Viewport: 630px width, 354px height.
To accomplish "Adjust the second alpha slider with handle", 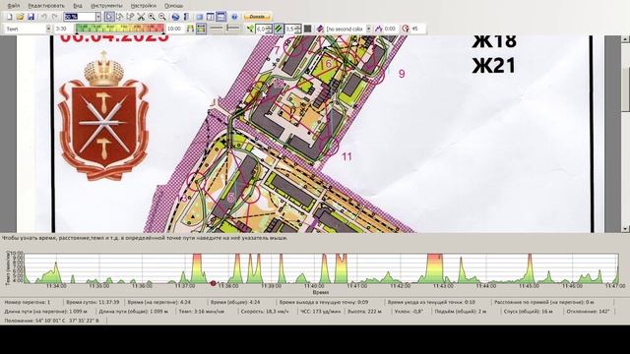I will tap(232, 29).
